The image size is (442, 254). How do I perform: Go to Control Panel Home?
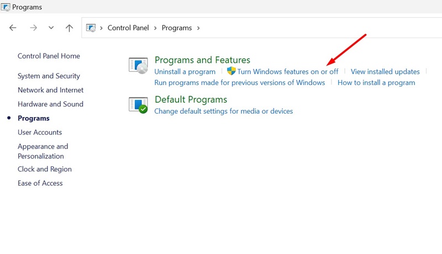click(x=49, y=56)
